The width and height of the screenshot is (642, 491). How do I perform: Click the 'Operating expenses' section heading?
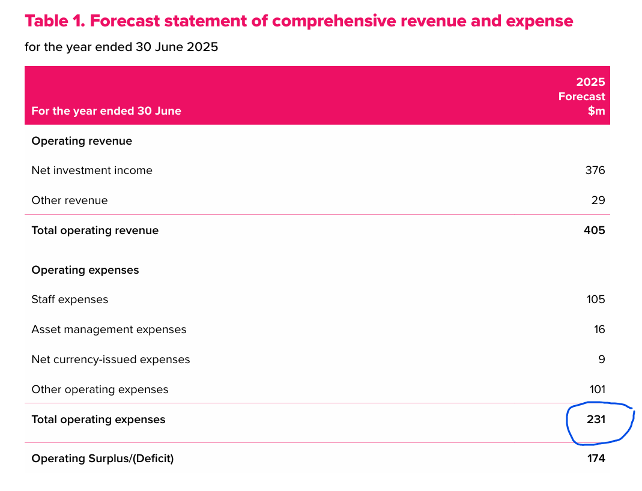[85, 270]
